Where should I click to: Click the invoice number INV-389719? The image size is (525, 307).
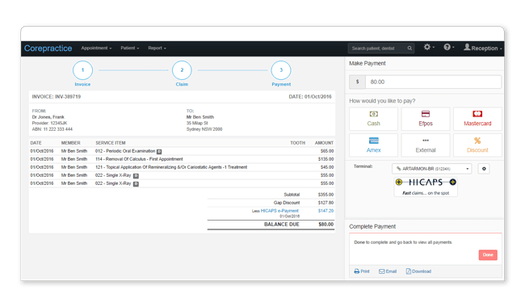pos(68,97)
